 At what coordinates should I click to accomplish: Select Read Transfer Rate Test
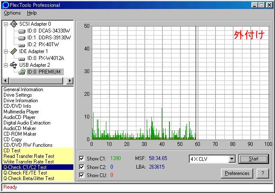click(x=38, y=156)
